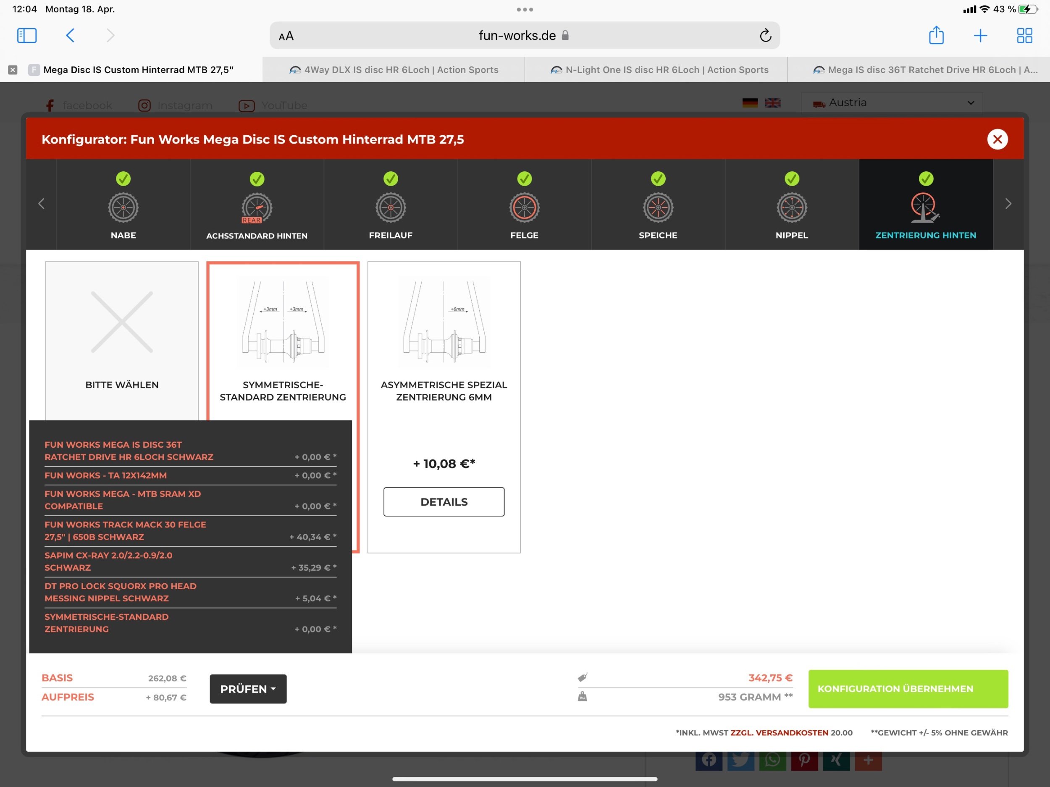Select Symmetrische-Standard Zentrierung card
1050x787 pixels.
click(x=283, y=341)
